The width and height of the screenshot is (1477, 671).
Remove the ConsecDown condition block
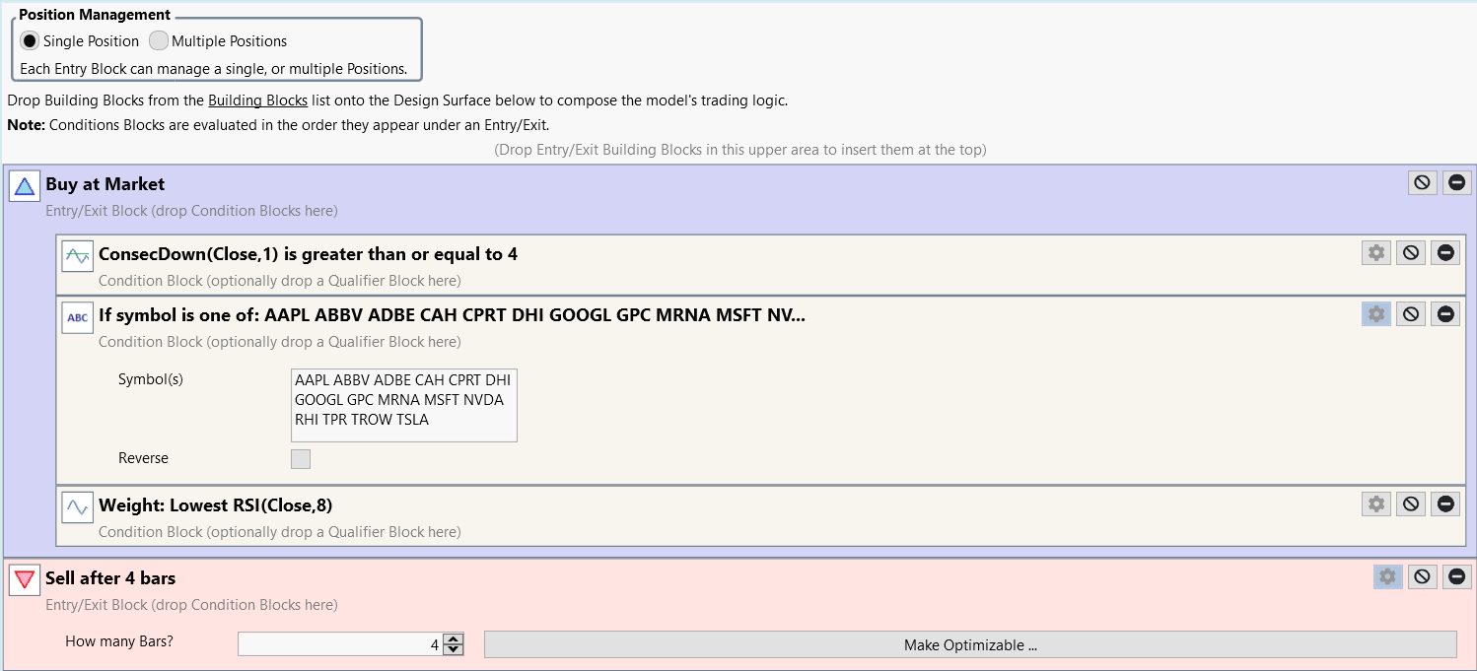tap(1445, 253)
